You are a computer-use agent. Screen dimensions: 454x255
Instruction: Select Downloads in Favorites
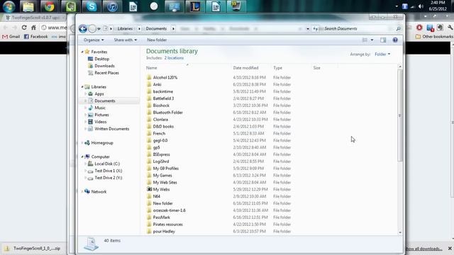pos(104,66)
